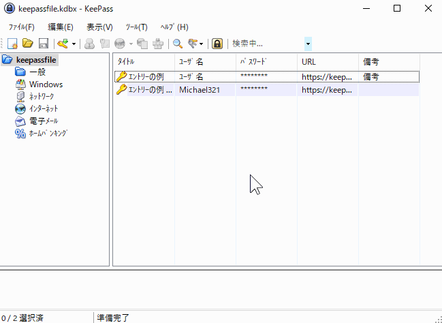Open the ヘルプ(H) menu
This screenshot has width=442, height=323.
click(174, 27)
